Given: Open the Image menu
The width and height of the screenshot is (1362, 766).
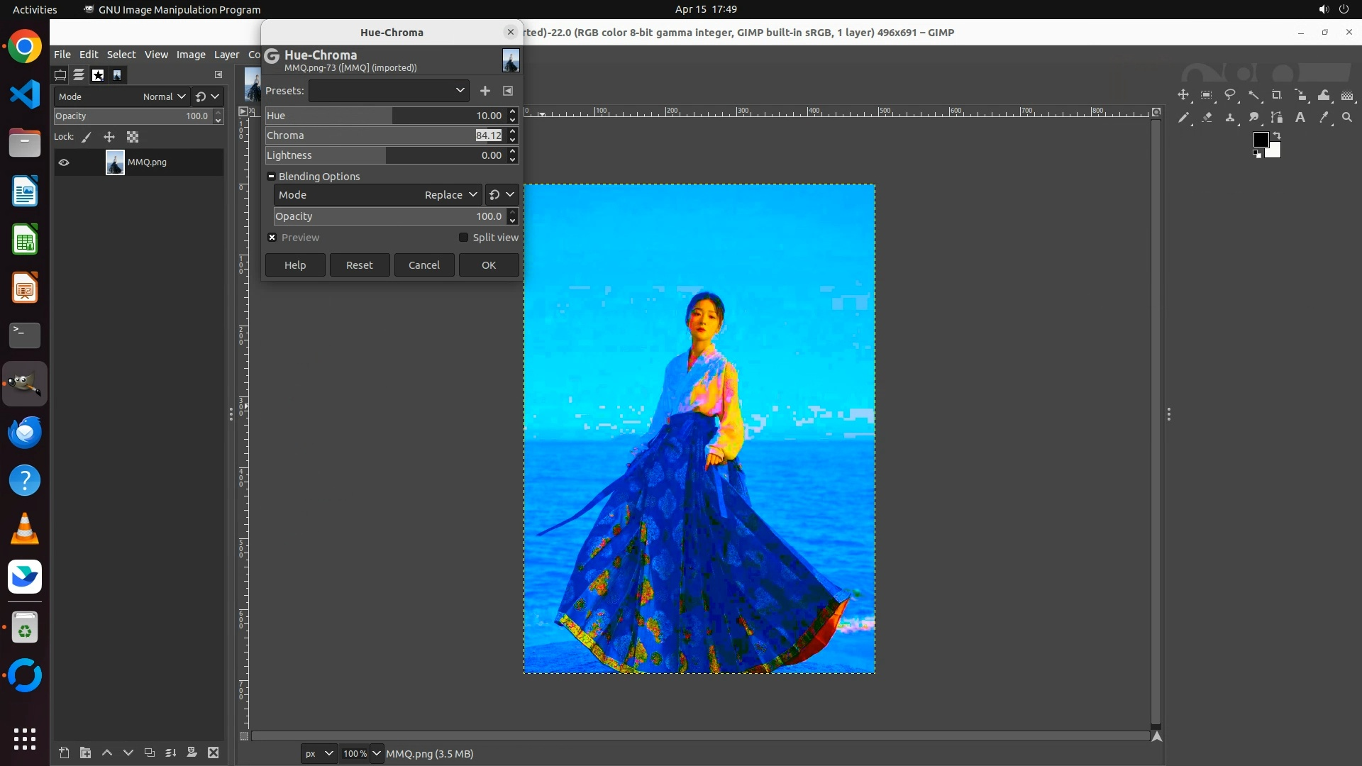Looking at the screenshot, I should point(190,55).
